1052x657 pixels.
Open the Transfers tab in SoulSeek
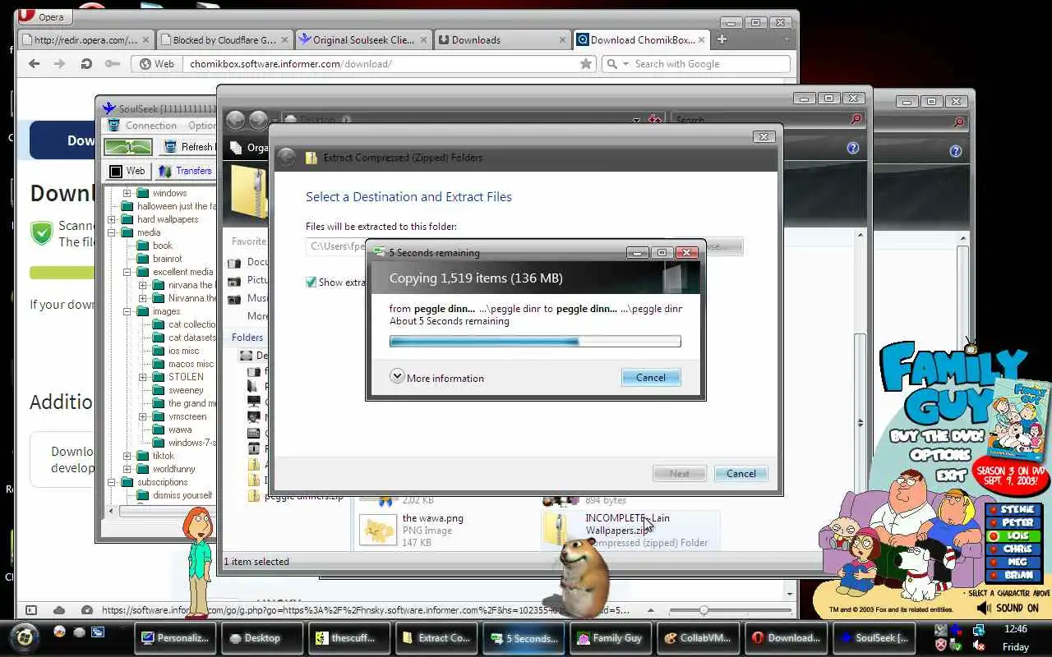[185, 171]
